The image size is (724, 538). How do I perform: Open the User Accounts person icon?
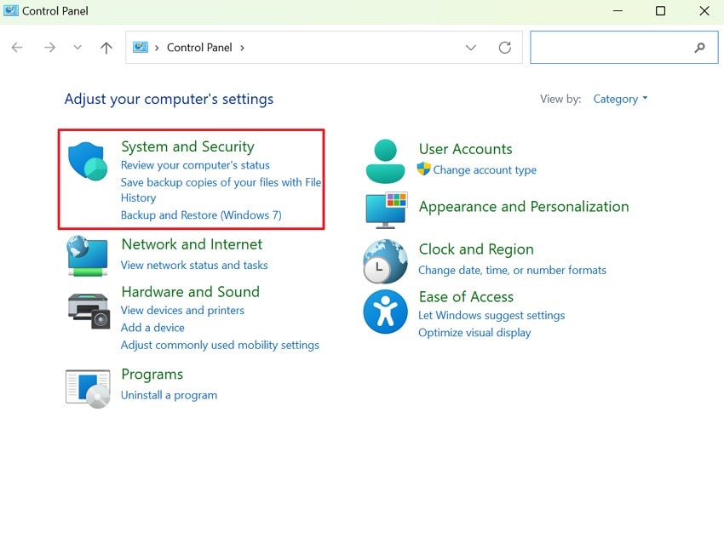point(385,162)
